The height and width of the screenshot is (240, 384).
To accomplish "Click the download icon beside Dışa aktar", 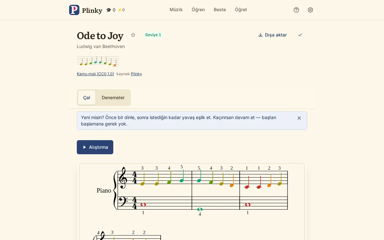I will click(260, 35).
